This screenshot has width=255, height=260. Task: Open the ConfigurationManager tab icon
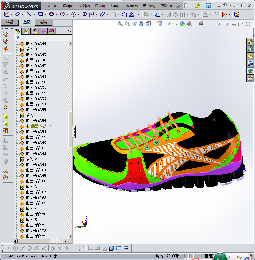tap(35, 31)
